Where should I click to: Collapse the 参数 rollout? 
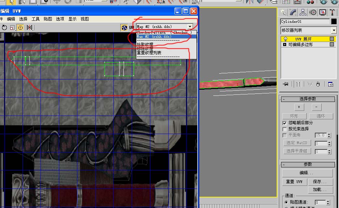[308, 164]
